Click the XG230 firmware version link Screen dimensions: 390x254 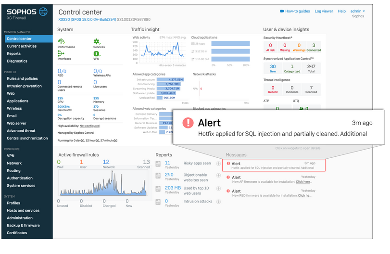pyautogui.click(x=87, y=19)
